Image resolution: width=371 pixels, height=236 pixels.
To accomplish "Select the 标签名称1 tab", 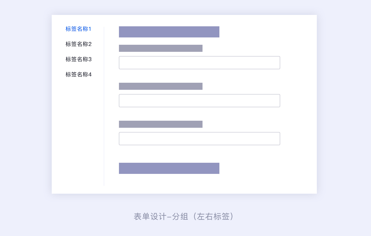I will 78,29.
